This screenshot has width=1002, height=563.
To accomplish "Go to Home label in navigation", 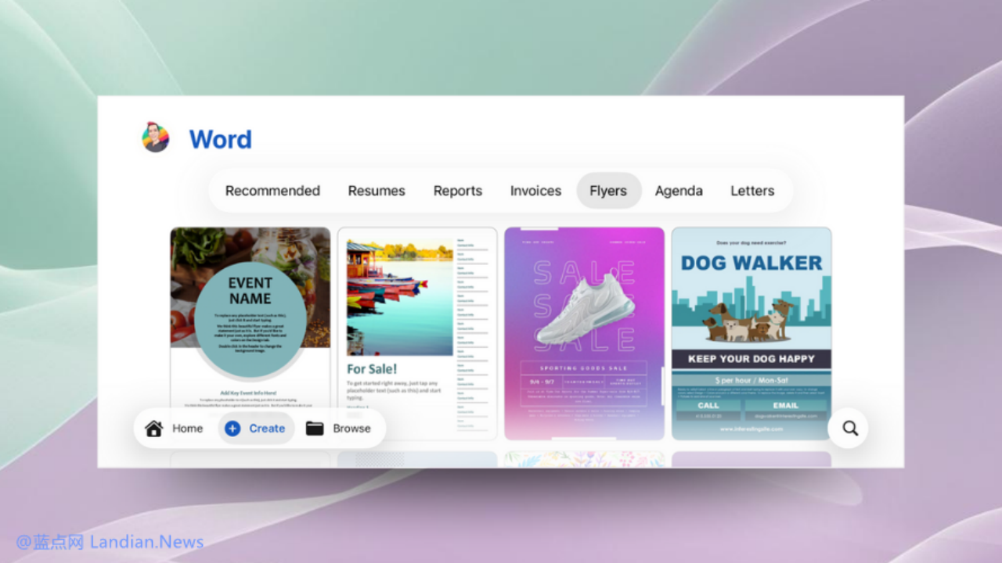I will click(187, 429).
